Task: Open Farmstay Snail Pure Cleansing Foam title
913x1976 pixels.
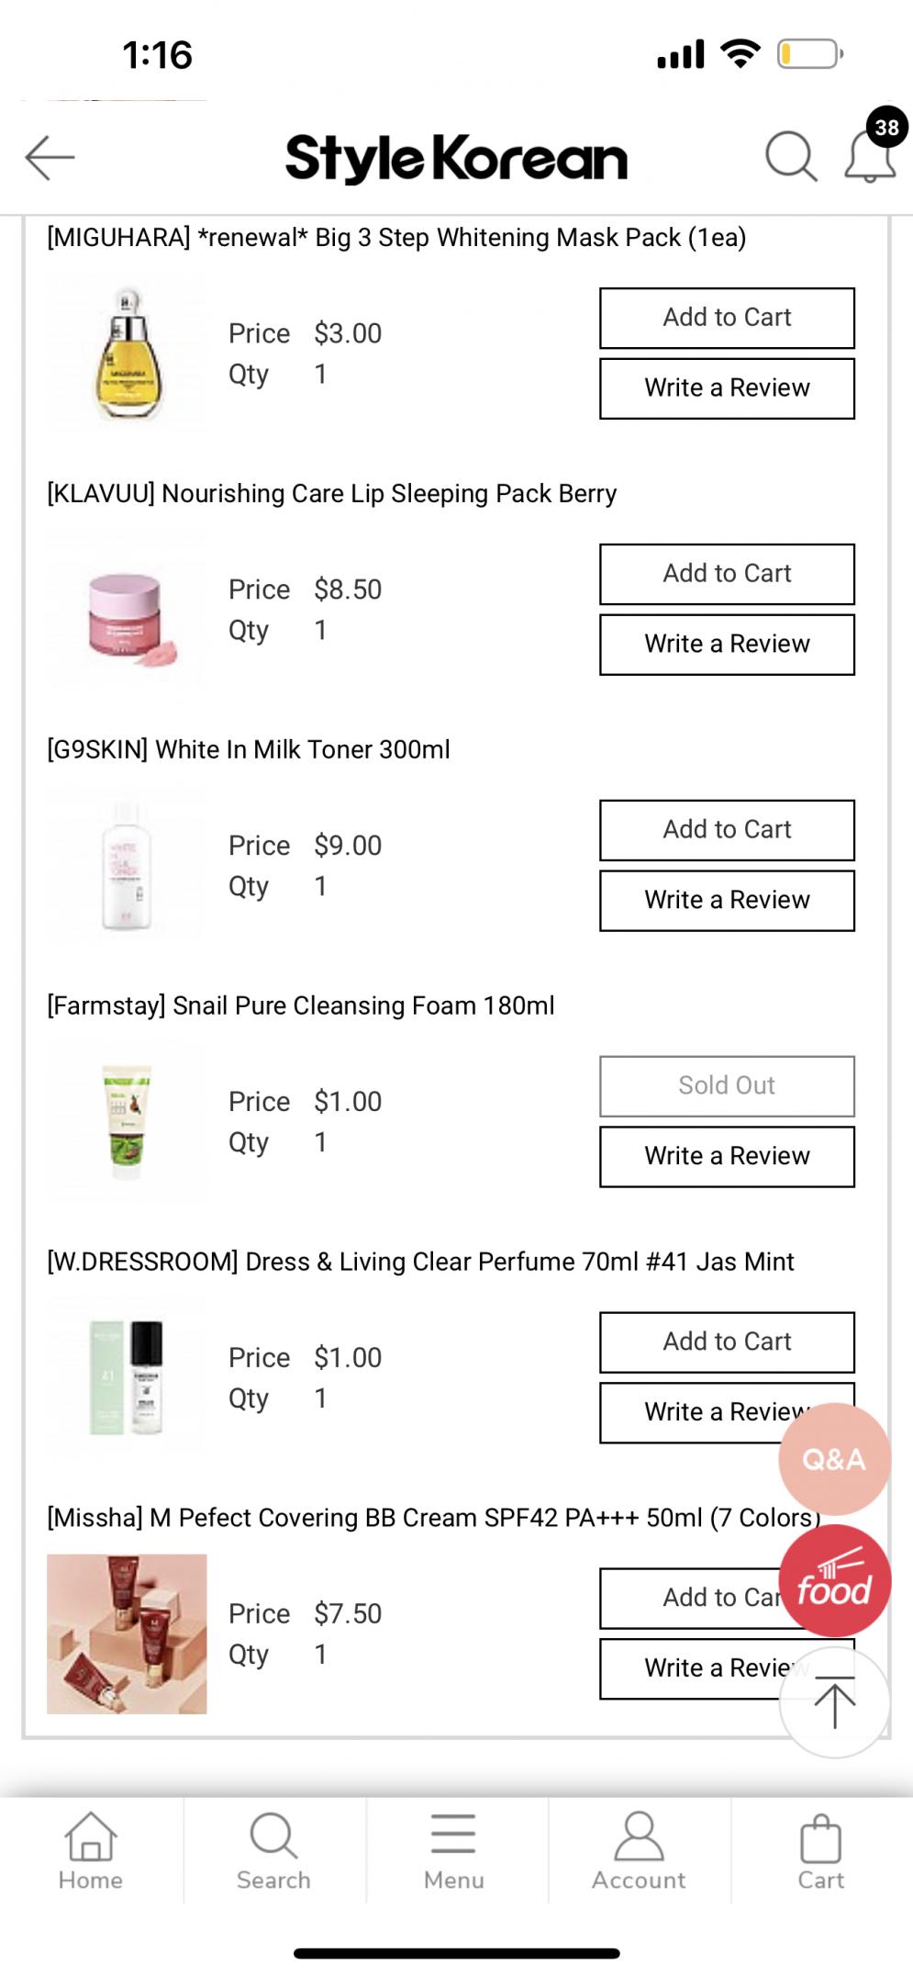Action: coord(301,1005)
